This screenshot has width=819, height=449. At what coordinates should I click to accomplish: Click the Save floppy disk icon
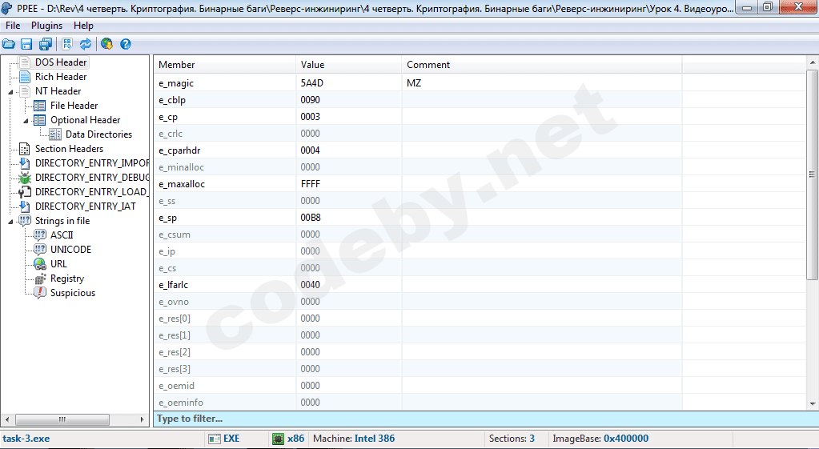(26, 44)
